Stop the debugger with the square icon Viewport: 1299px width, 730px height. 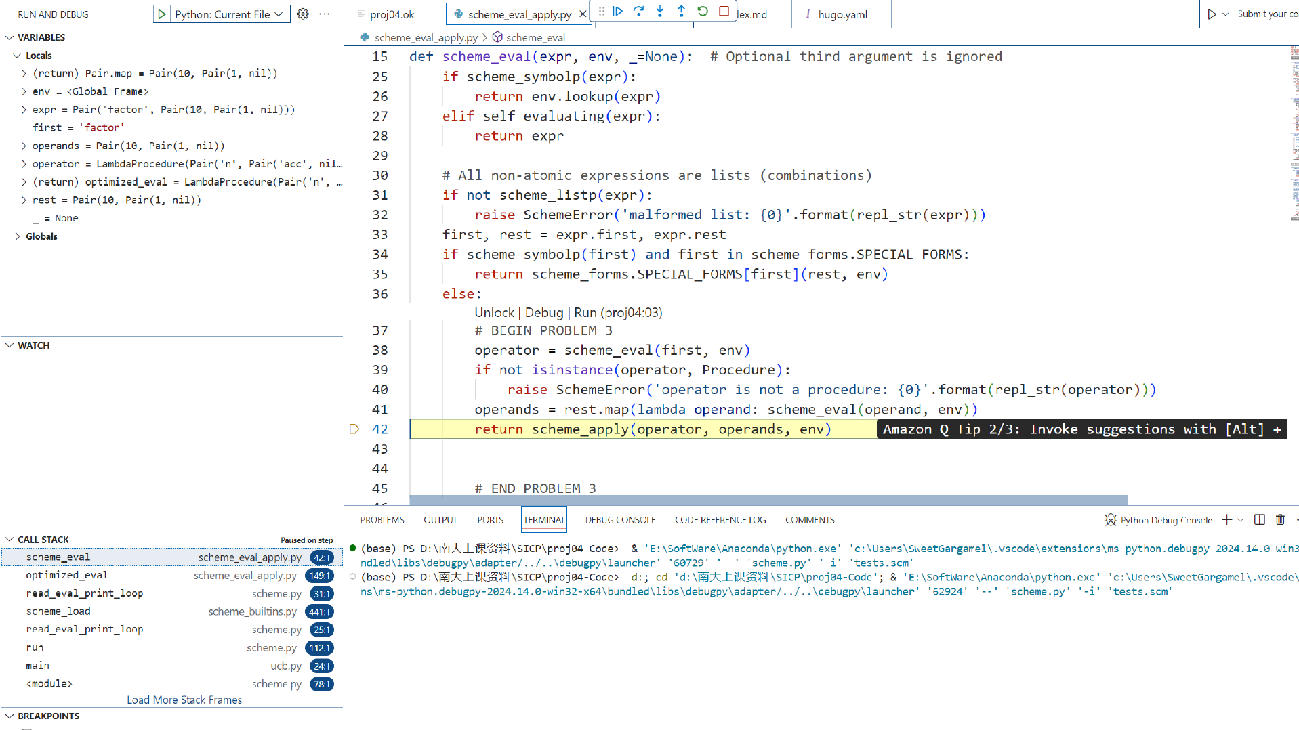(x=724, y=12)
